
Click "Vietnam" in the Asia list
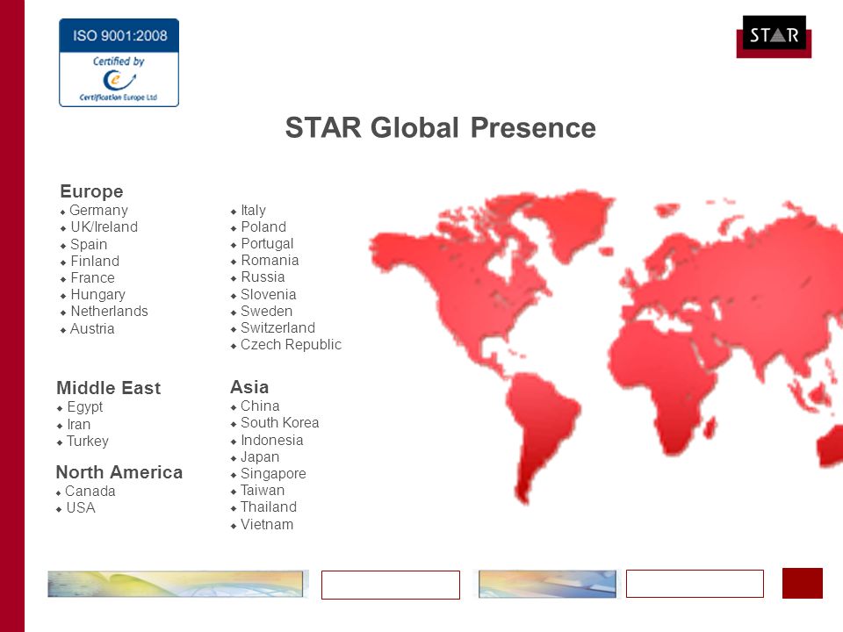(x=267, y=525)
